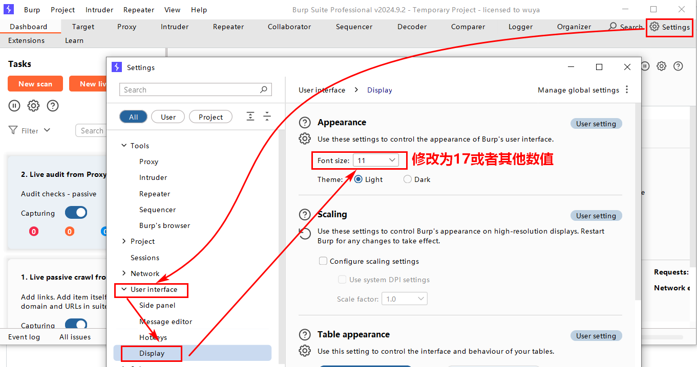Open the Filter dropdown arrow in Tasks
The height and width of the screenshot is (367, 697).
[x=47, y=130]
